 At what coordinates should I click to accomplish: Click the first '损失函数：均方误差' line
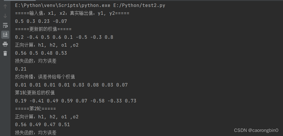point(36,61)
